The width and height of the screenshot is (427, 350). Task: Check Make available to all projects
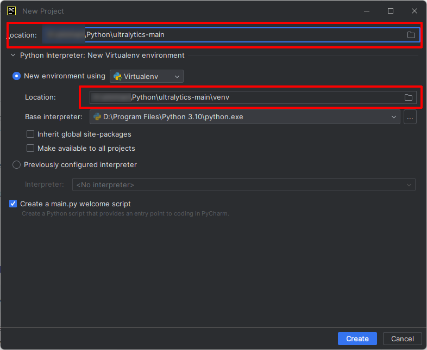(30, 148)
